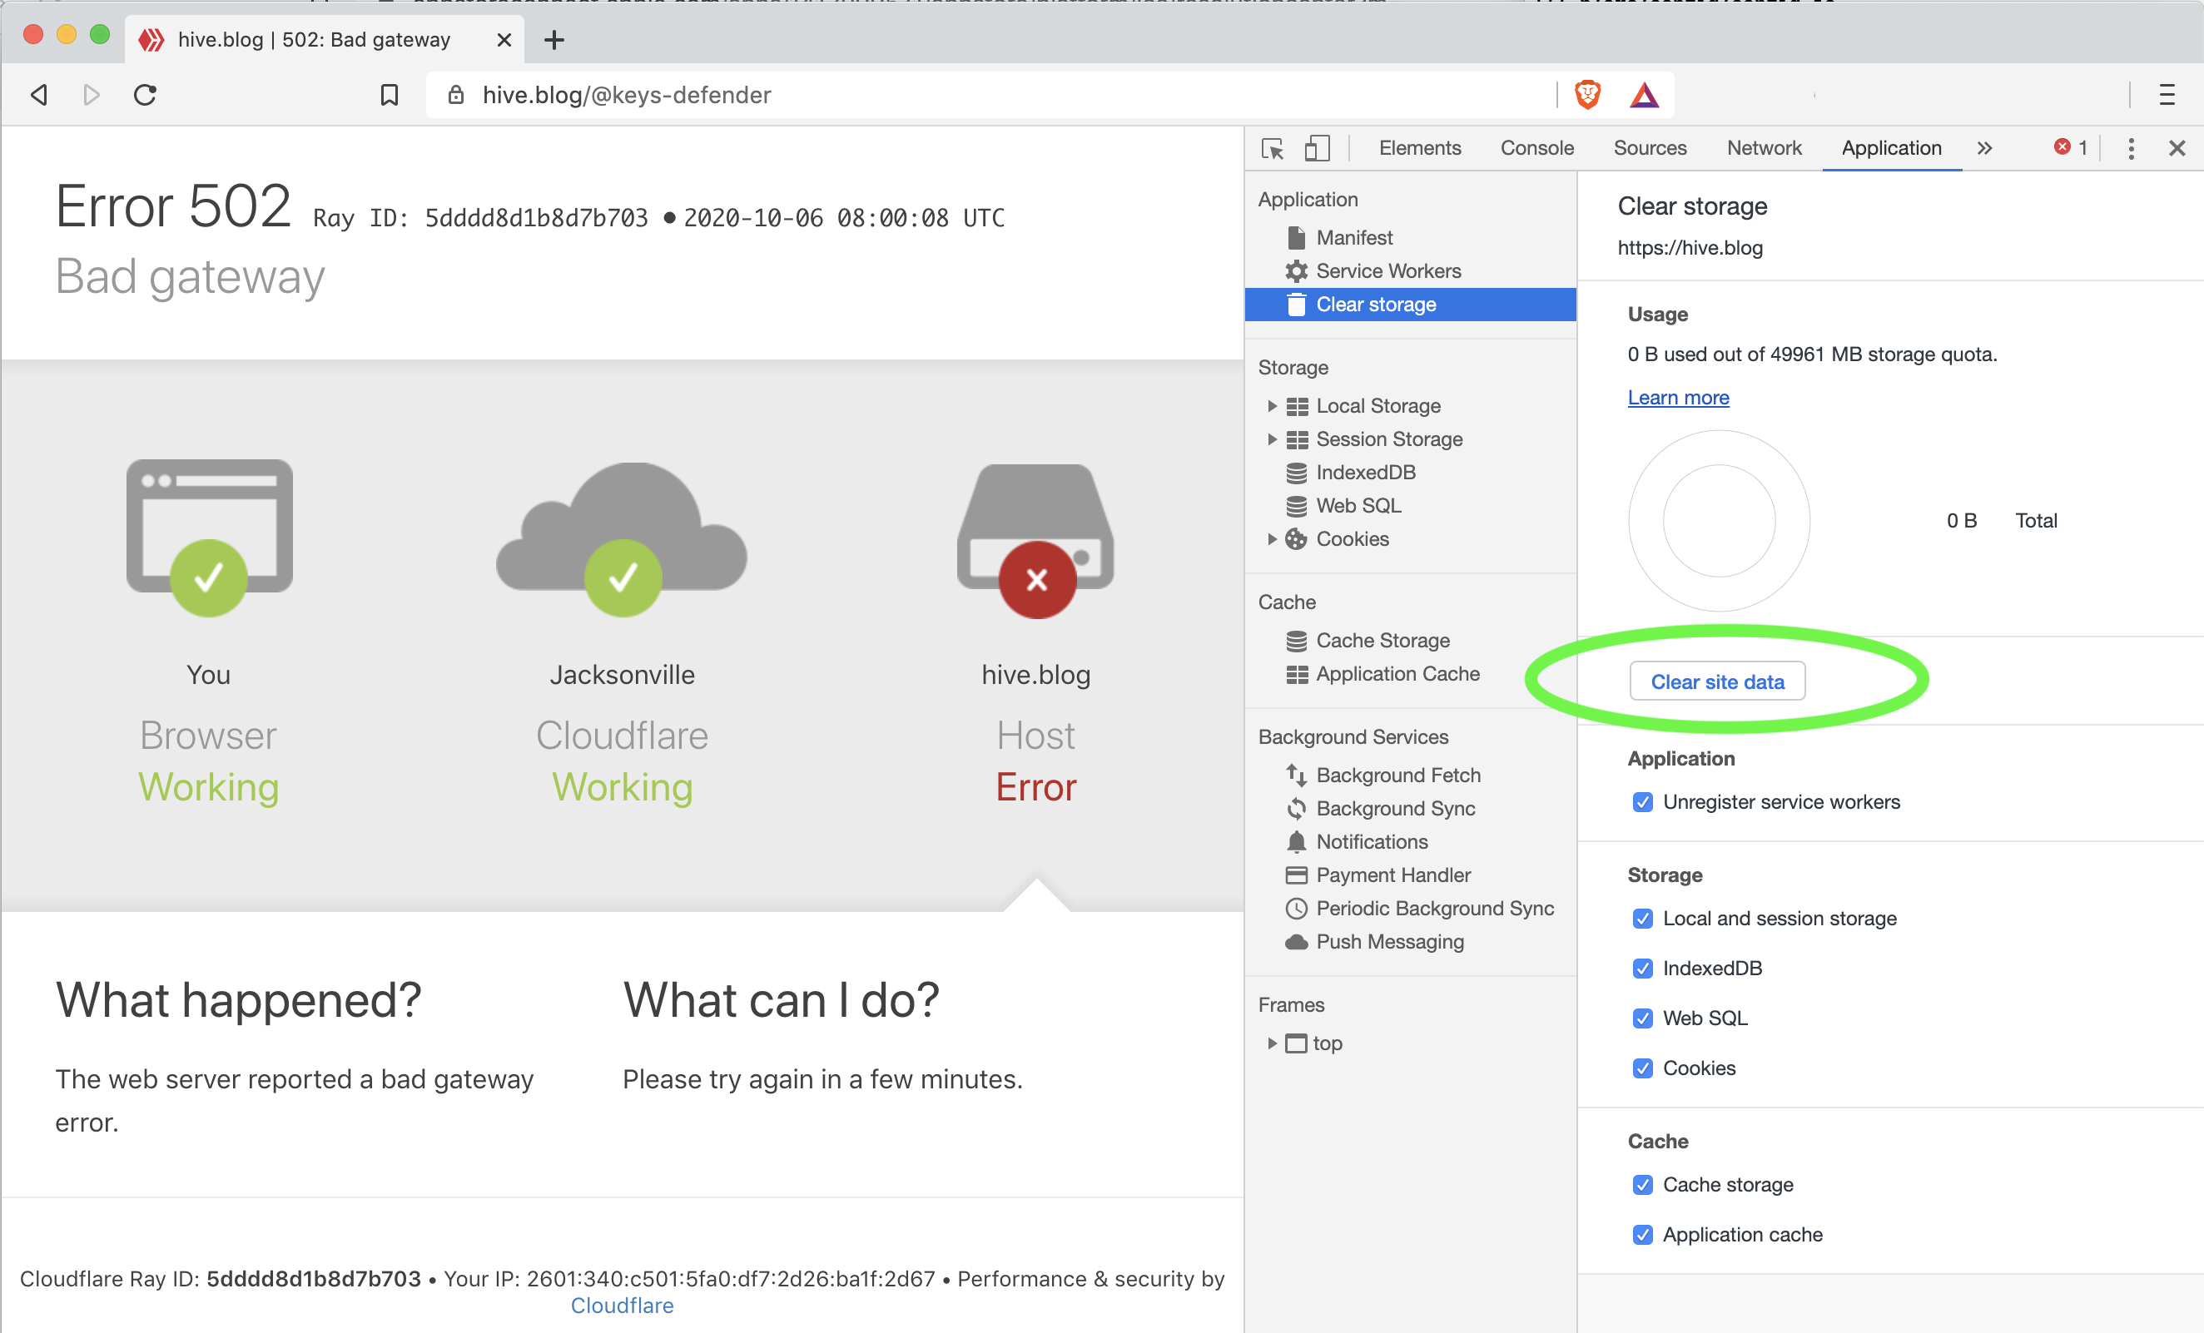Click the red error count indicator
The image size is (2204, 1333).
coord(2071,147)
